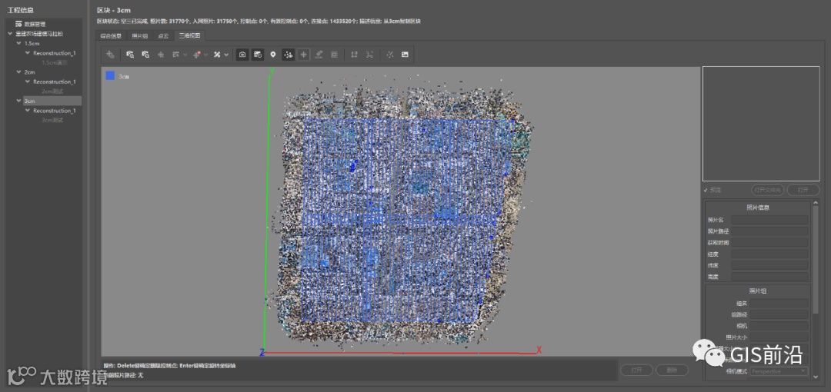This screenshot has height=392, width=831.
Task: Select the 3cm测试 tree entry
Action: coord(52,120)
